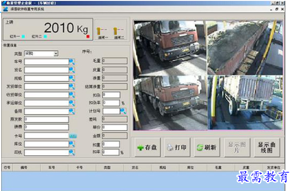Focus the 卡号 input field
This screenshot has height=191, width=293.
[46, 136]
